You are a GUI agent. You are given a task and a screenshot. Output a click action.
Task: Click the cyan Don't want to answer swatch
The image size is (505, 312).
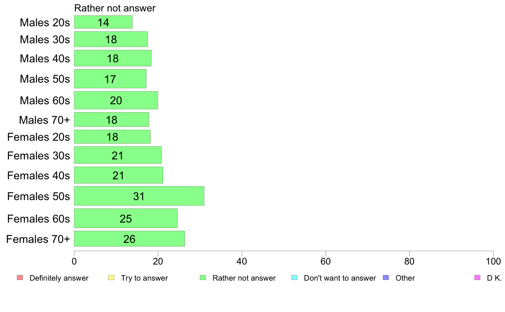[x=294, y=278]
